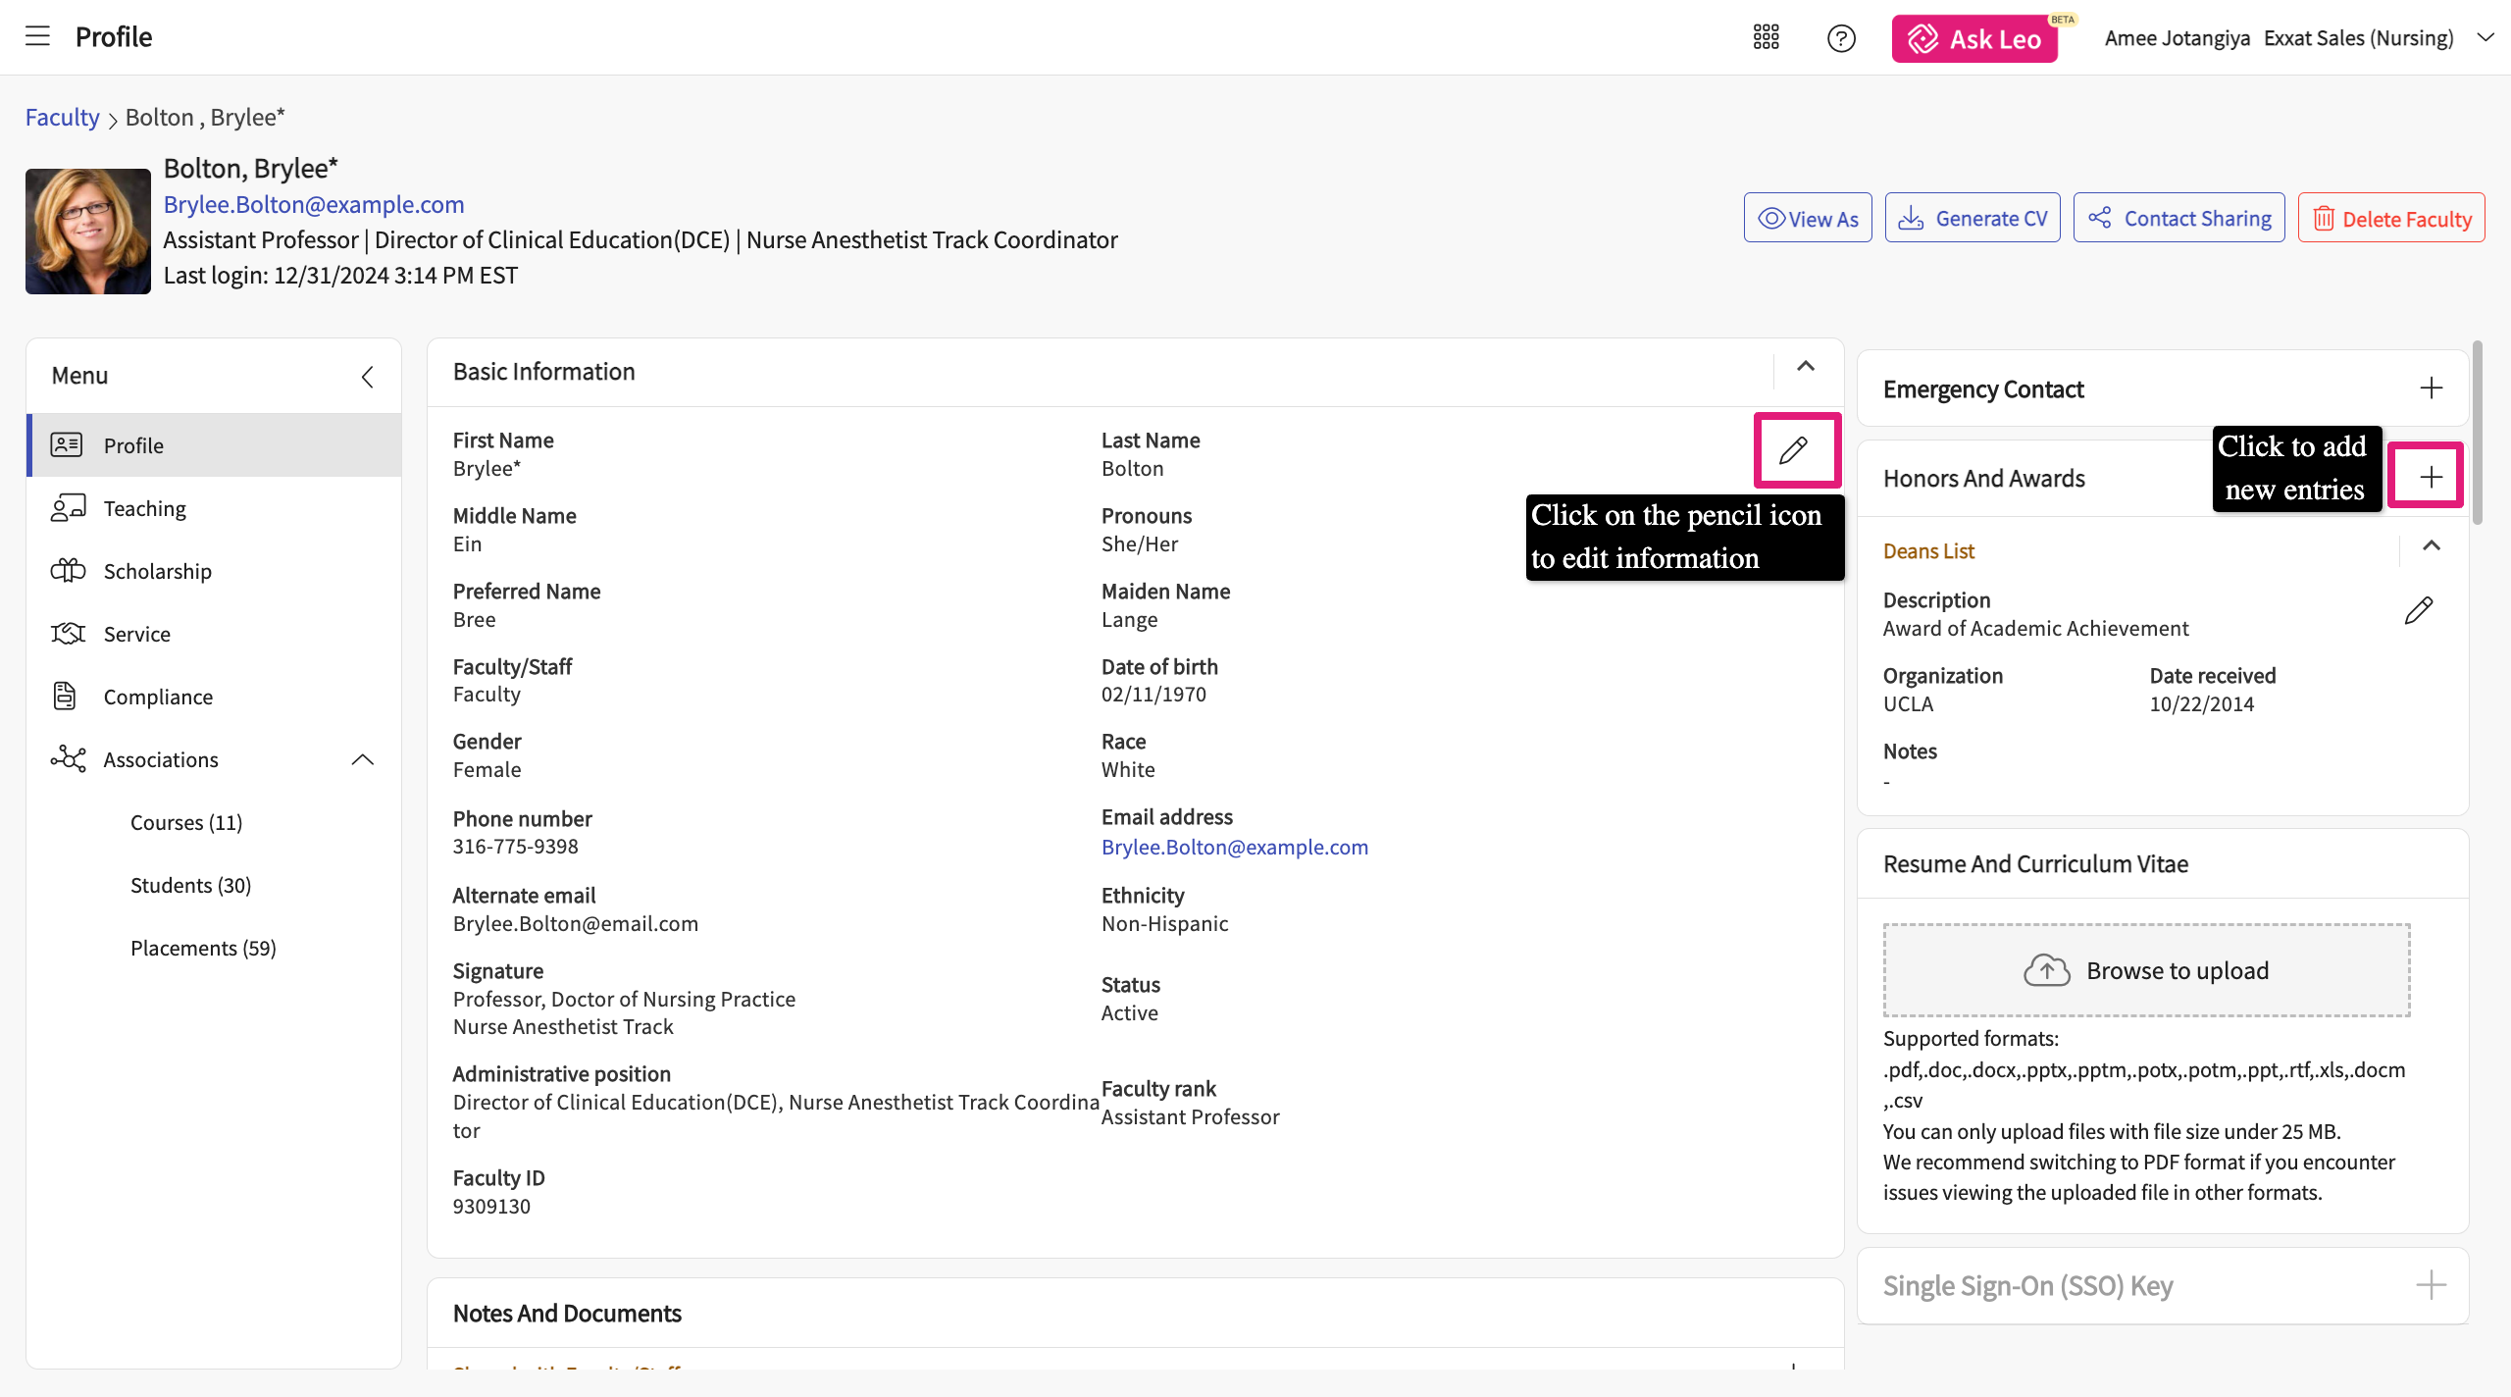Click Browse to upload area
This screenshot has width=2511, height=1397.
click(x=2145, y=970)
